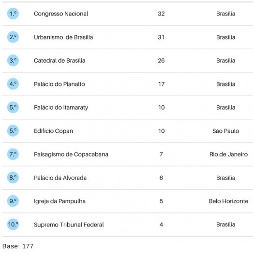Screen dimensions: 253x255
Task: Click the Belo Horizonte city label
Action: pyautogui.click(x=228, y=201)
